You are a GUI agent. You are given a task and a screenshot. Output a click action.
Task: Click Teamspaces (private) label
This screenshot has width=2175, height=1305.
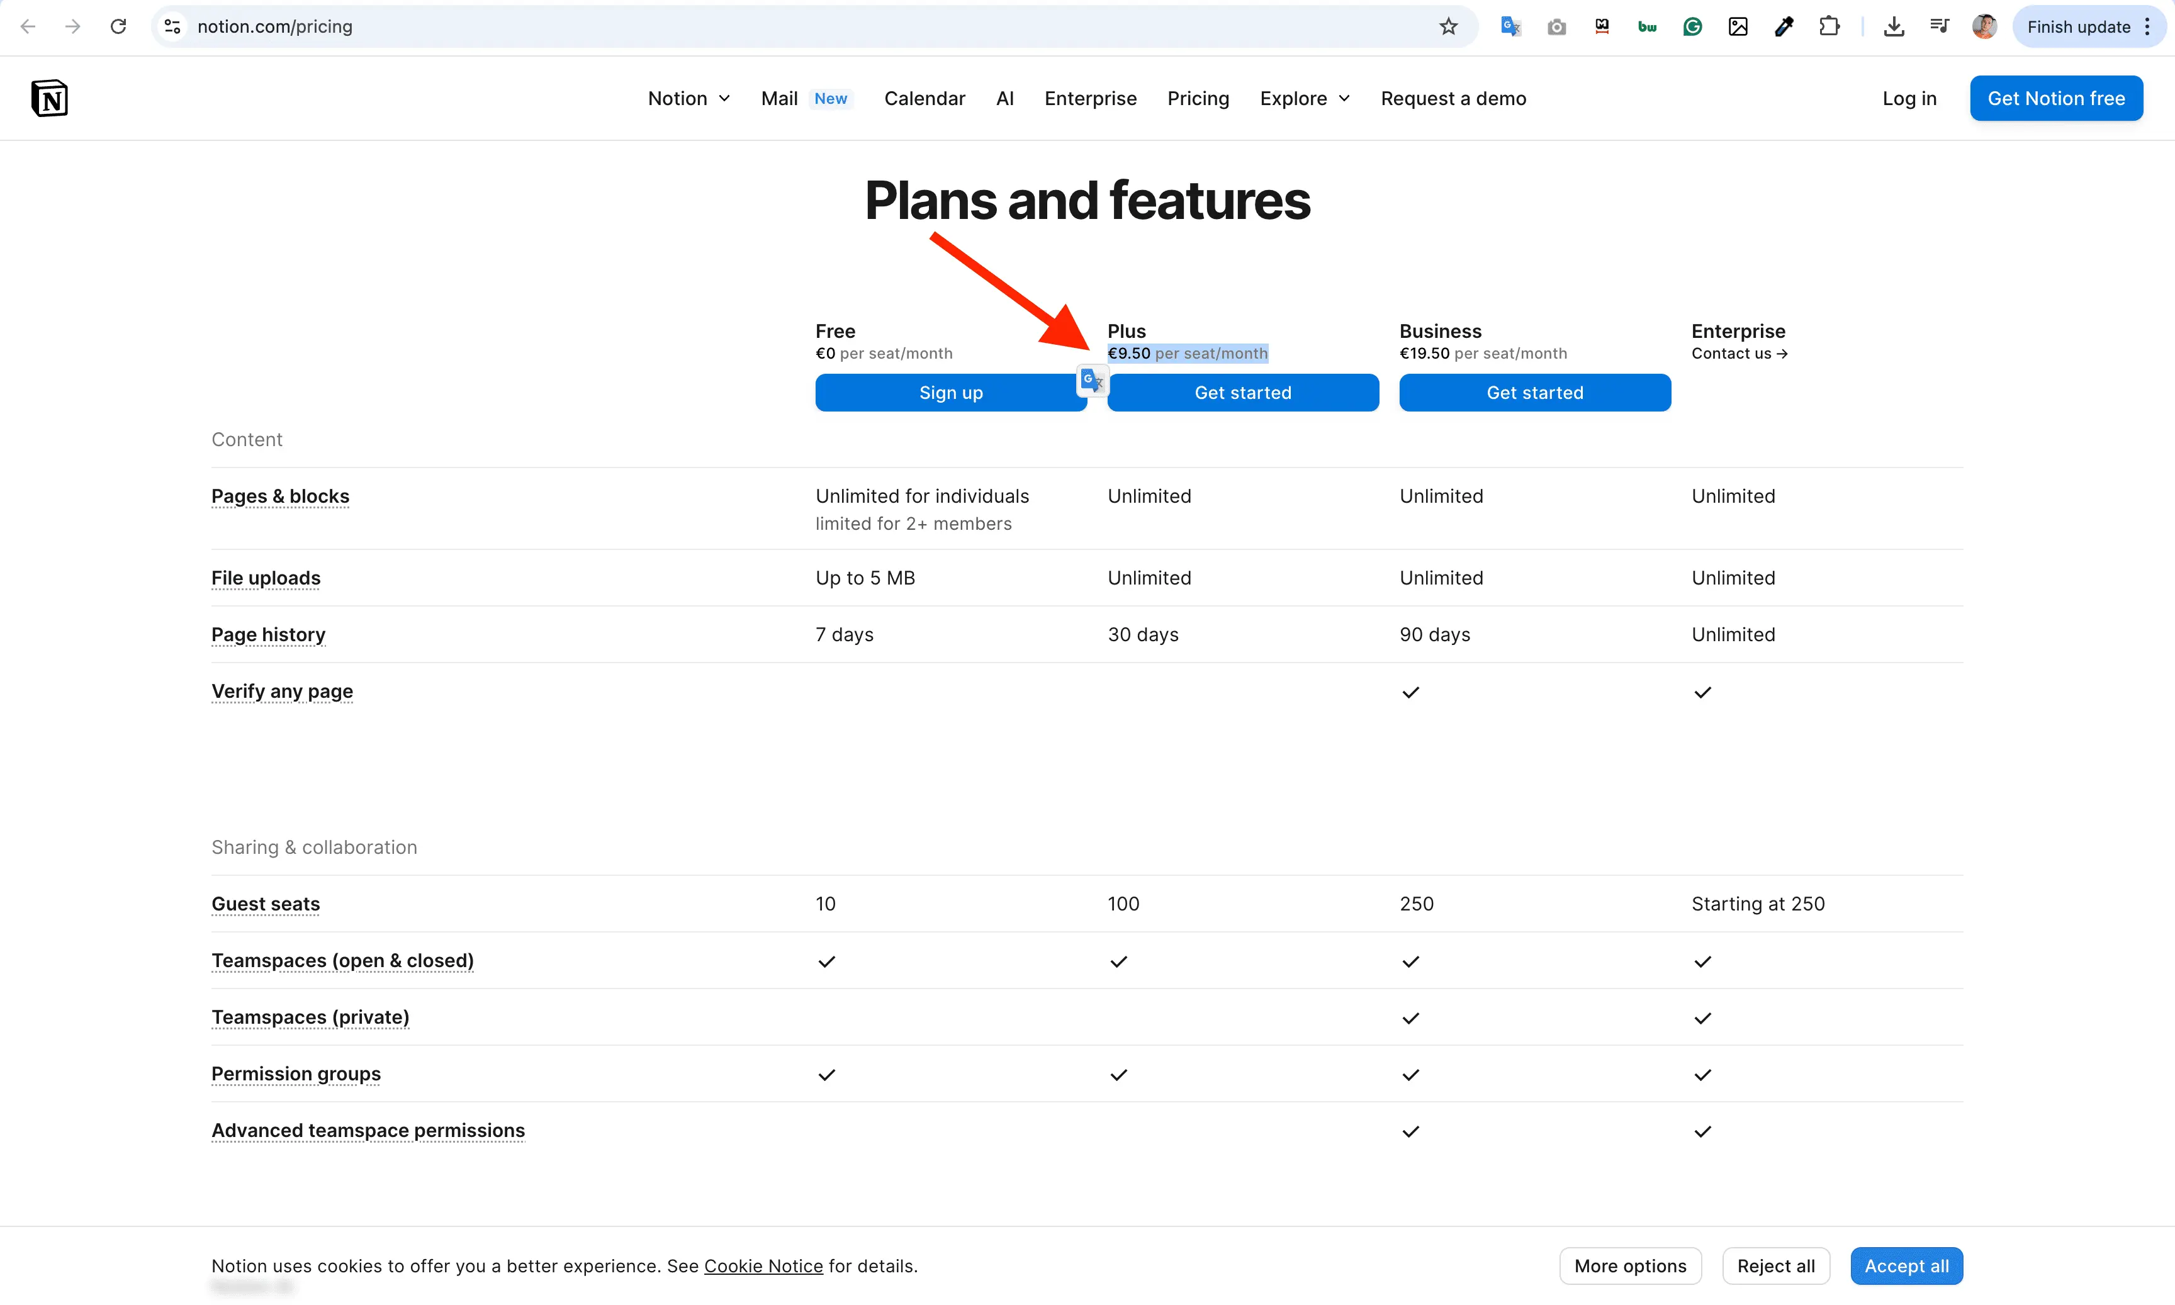pos(310,1017)
